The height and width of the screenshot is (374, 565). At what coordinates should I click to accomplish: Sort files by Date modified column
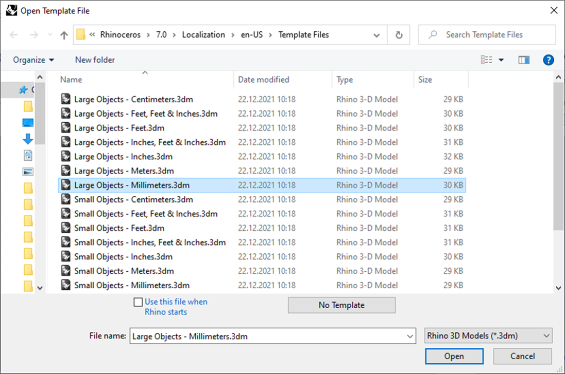point(263,80)
